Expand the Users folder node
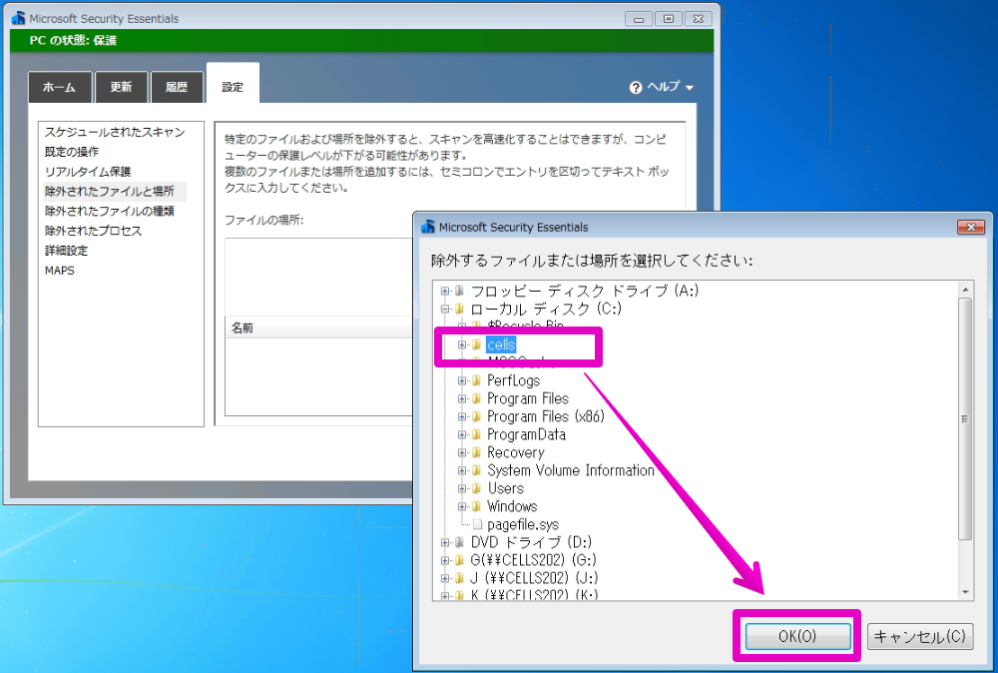 [462, 488]
